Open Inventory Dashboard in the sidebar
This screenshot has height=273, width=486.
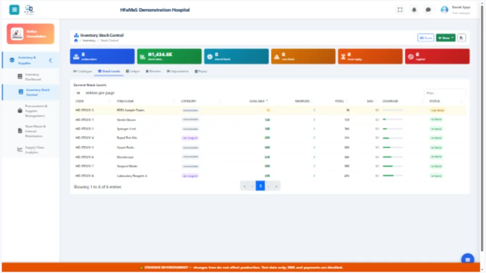pyautogui.click(x=30, y=77)
